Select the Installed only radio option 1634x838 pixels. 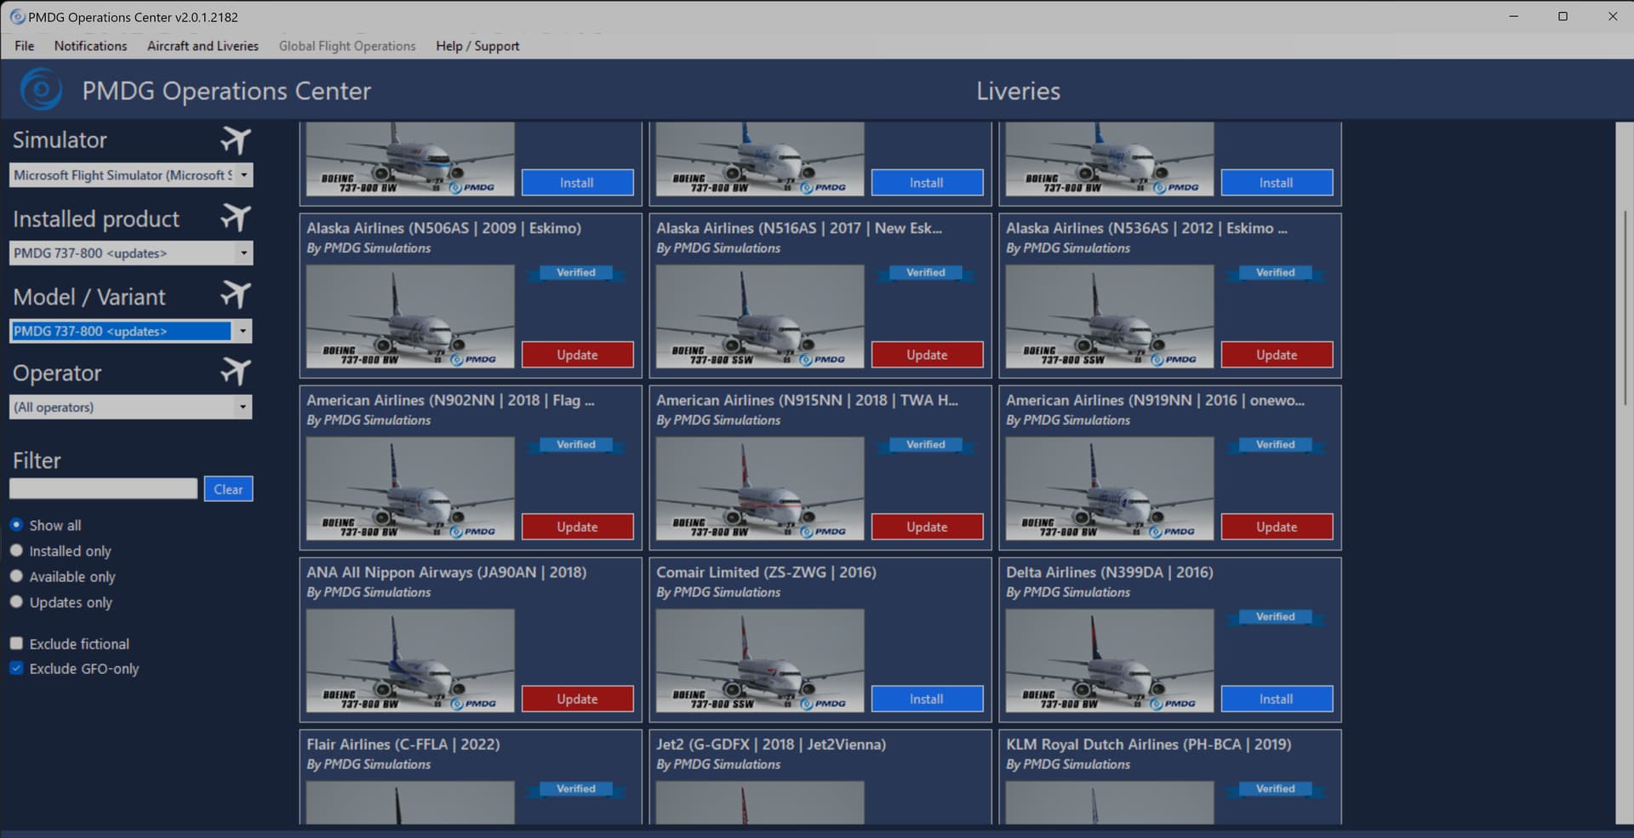[x=16, y=551]
